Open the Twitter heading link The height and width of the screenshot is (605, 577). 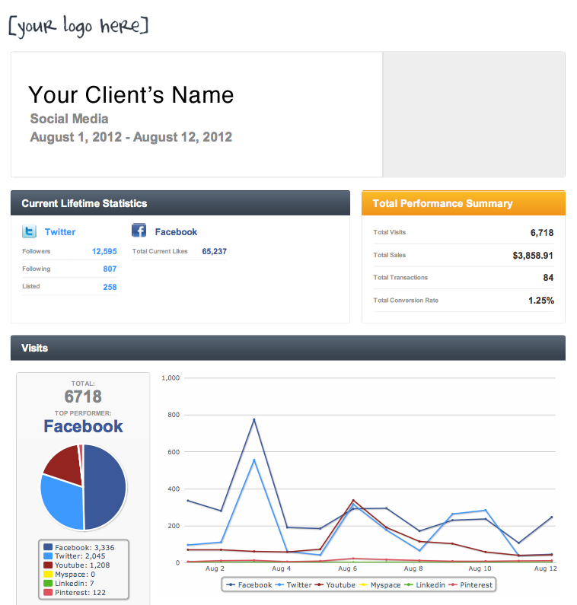tap(60, 232)
